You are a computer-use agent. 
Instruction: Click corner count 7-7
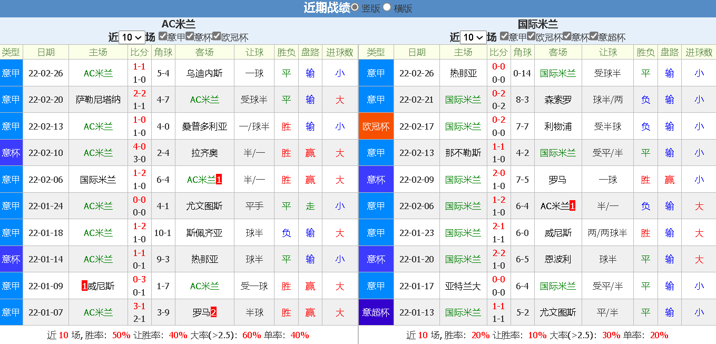522,126
